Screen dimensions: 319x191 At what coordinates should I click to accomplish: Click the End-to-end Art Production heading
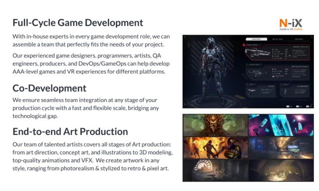click(x=70, y=132)
